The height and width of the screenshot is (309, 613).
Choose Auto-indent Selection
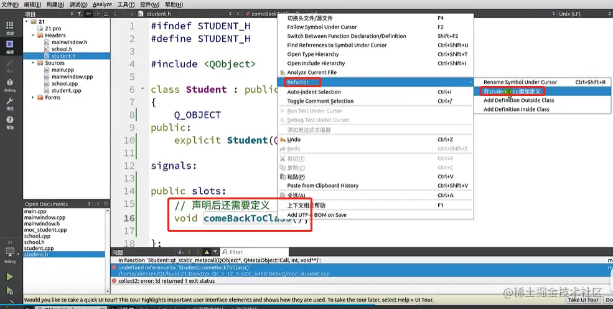376,92
